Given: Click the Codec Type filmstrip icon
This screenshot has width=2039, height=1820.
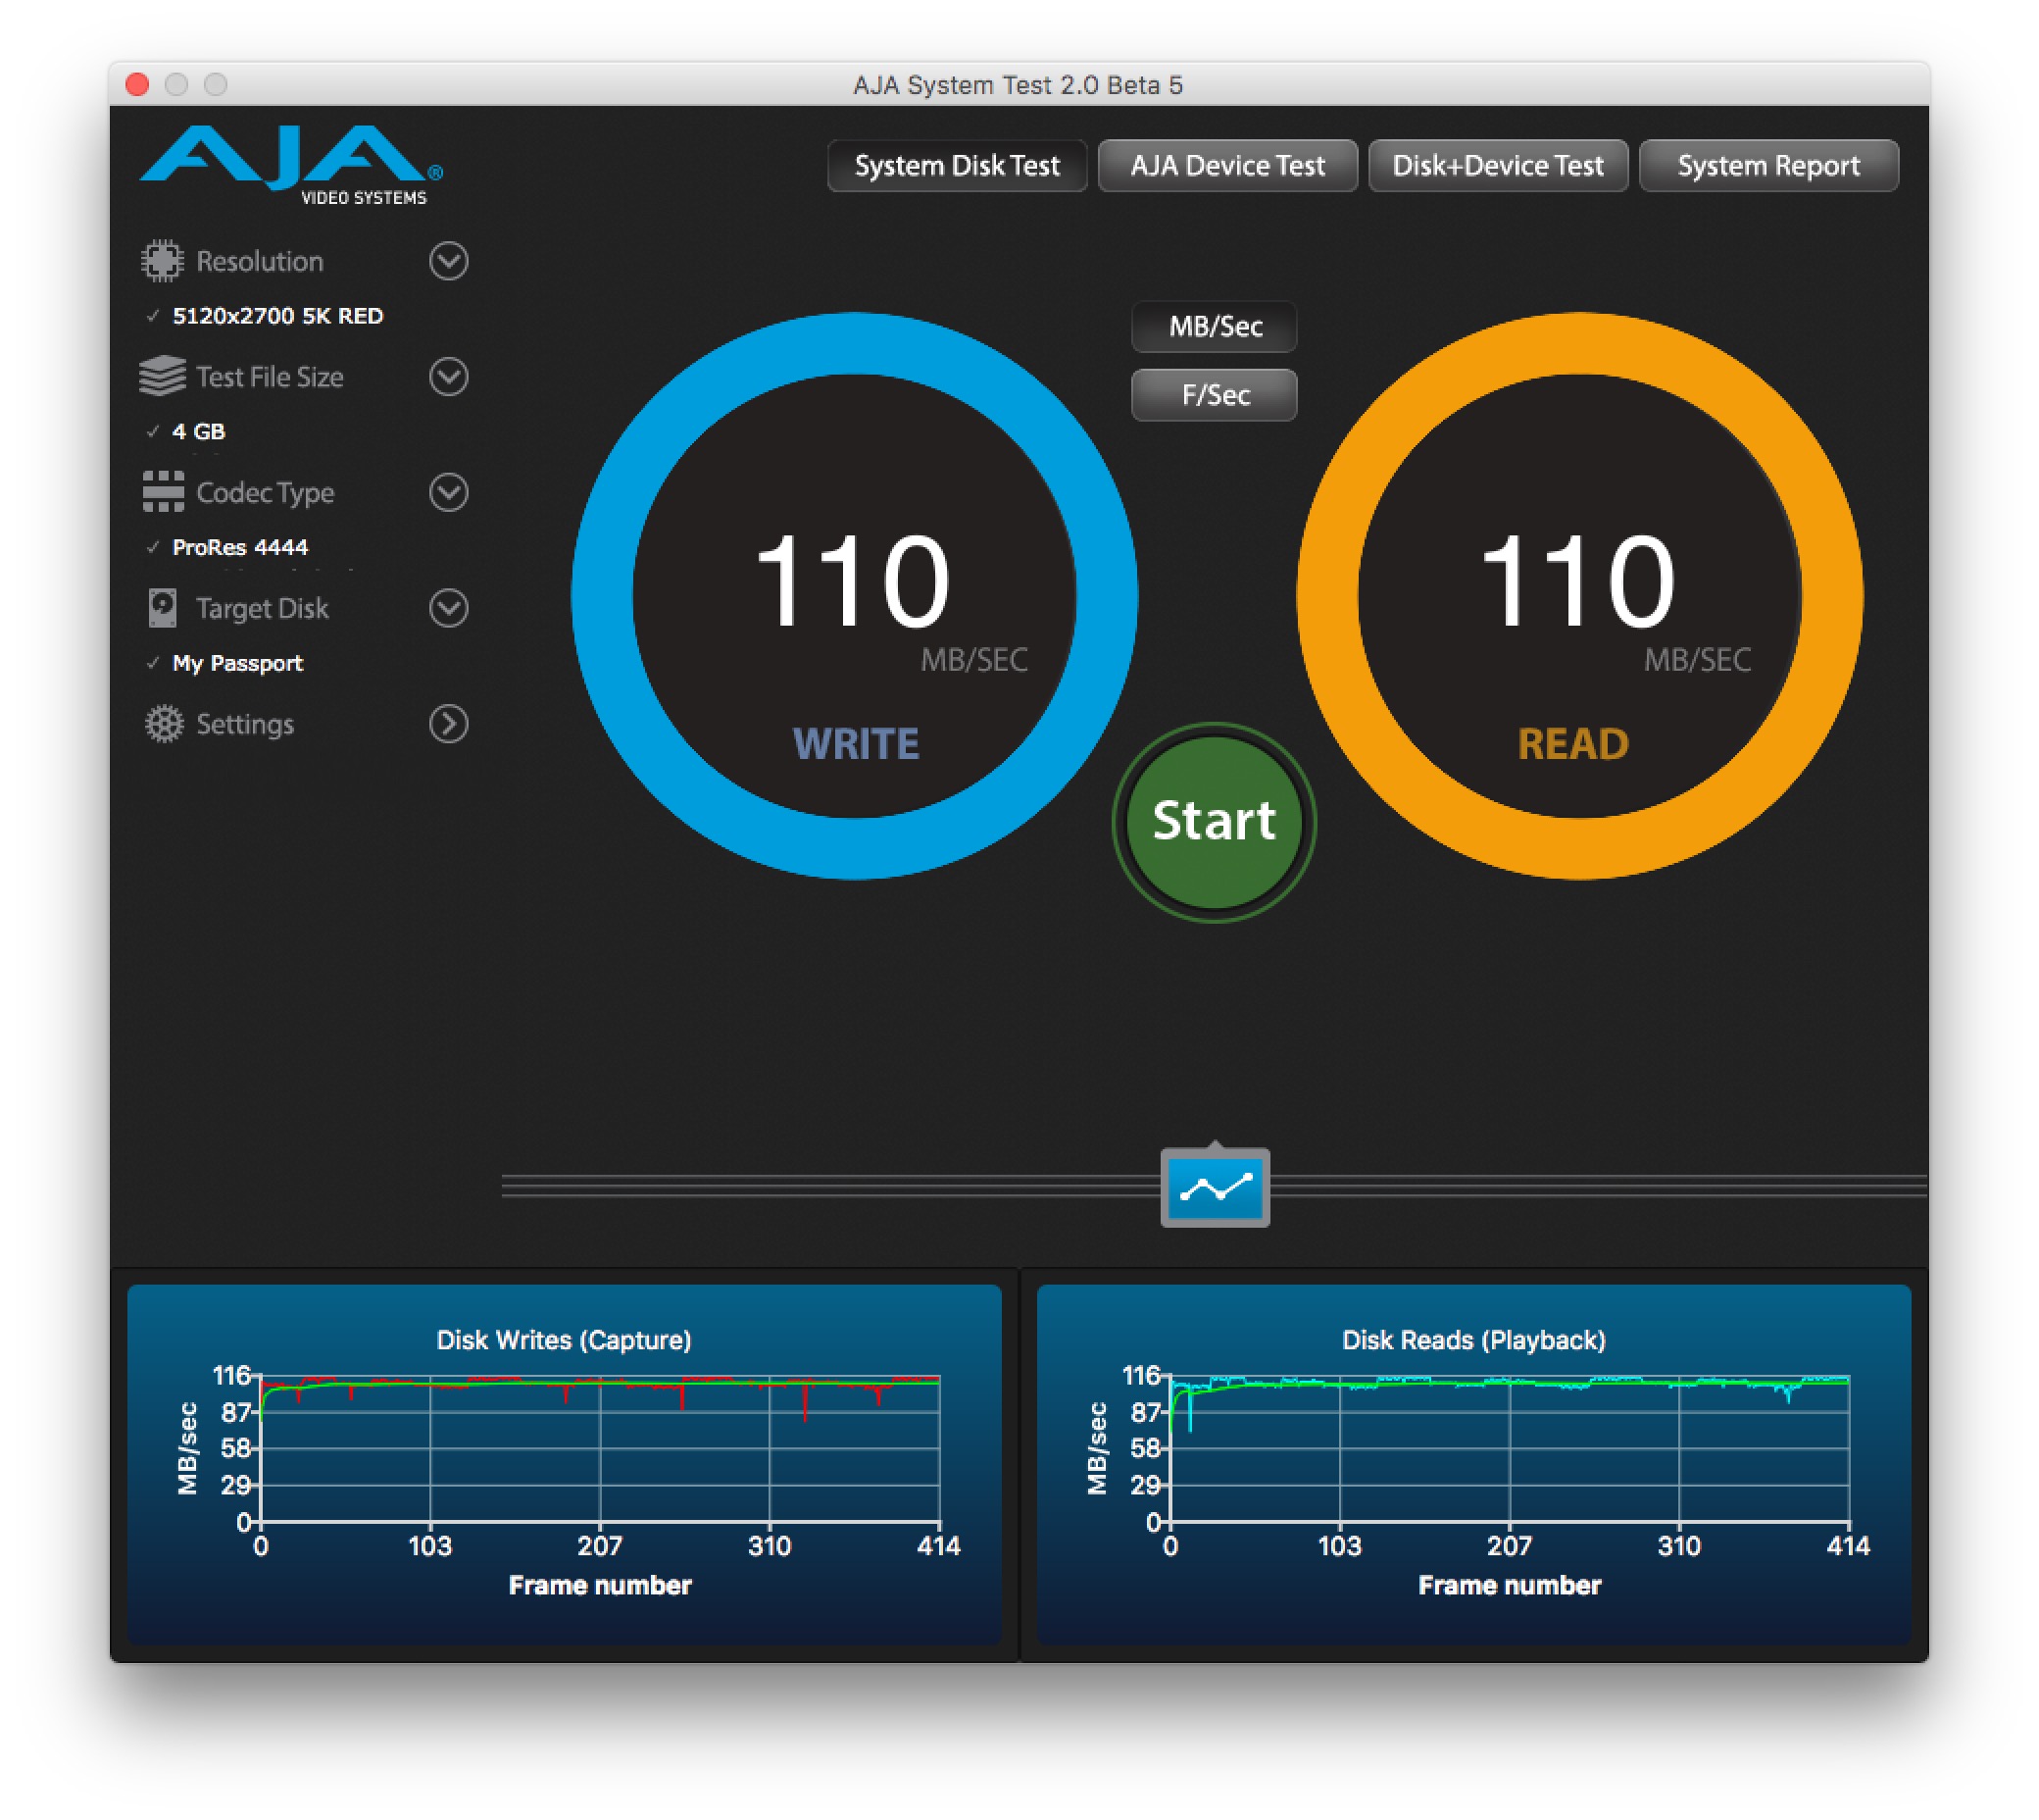Looking at the screenshot, I should pyautogui.click(x=163, y=492).
